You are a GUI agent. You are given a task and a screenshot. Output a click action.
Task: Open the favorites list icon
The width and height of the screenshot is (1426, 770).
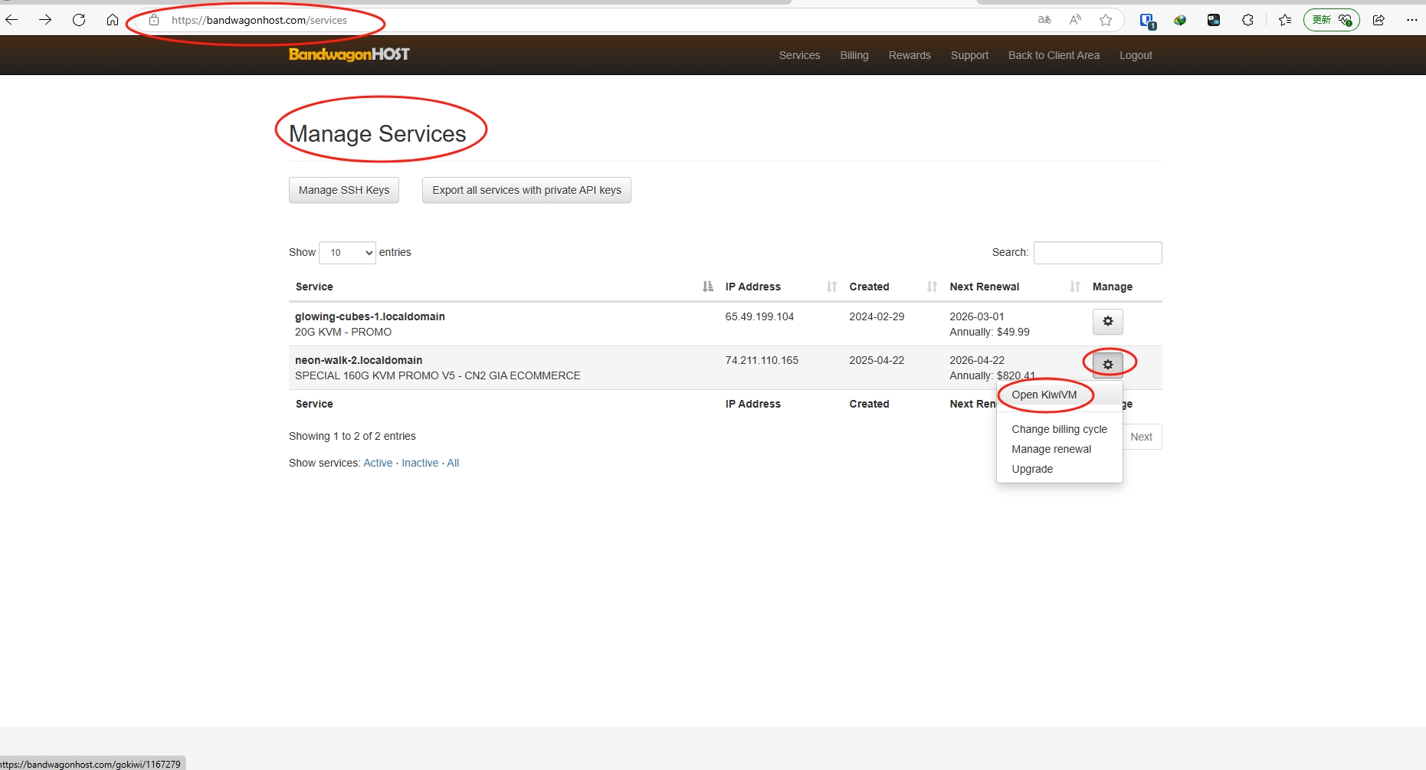coord(1285,20)
